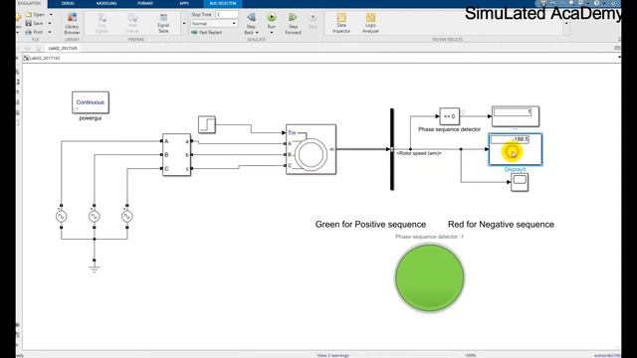Click the Green for Positive sequence annotation
This screenshot has height=358, width=637.
click(x=370, y=225)
